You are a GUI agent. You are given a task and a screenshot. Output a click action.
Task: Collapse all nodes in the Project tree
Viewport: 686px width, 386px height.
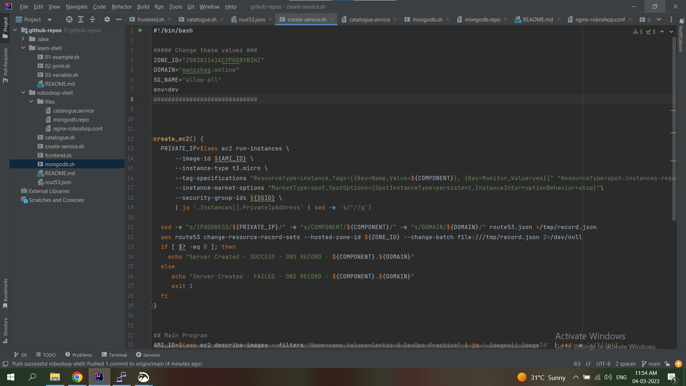tap(92, 19)
